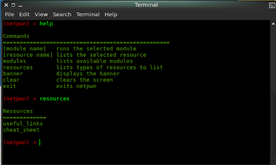Click the Terminal window title text
This screenshot has width=276, height=165.
pyautogui.click(x=146, y=5)
